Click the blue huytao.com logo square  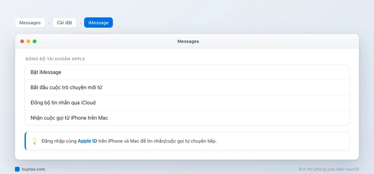18,169
